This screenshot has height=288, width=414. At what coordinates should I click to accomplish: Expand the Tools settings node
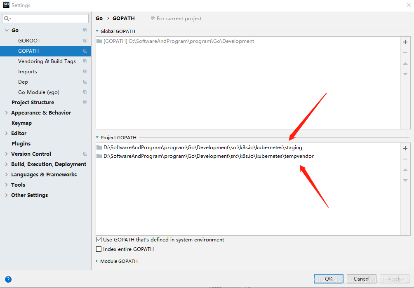click(x=7, y=185)
